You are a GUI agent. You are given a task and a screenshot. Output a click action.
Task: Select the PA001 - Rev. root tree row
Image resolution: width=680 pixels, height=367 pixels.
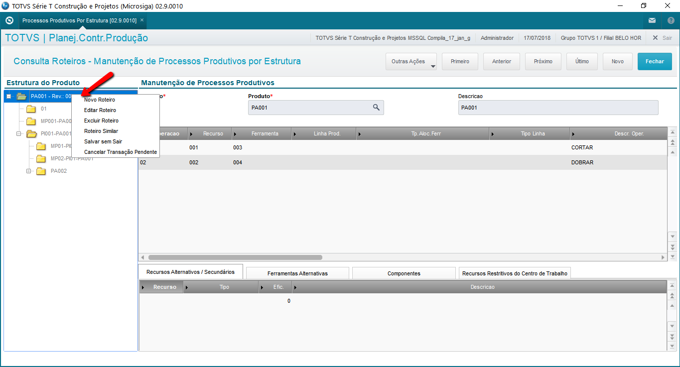[70, 96]
